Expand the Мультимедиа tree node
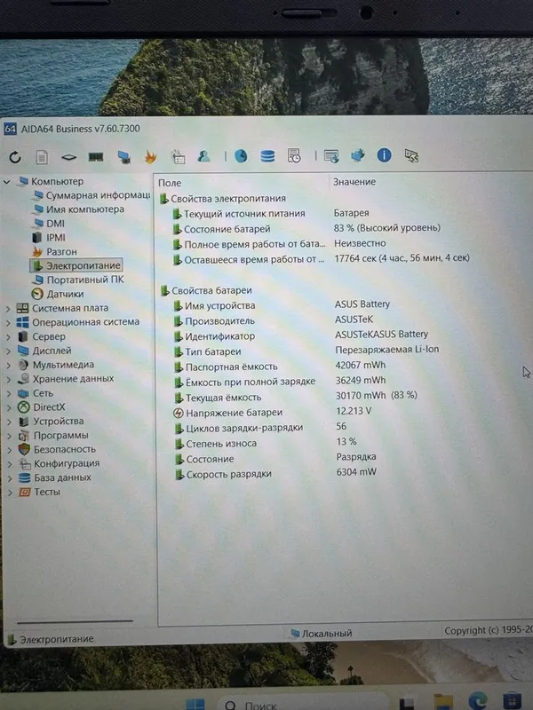Image resolution: width=533 pixels, height=710 pixels. [8, 365]
